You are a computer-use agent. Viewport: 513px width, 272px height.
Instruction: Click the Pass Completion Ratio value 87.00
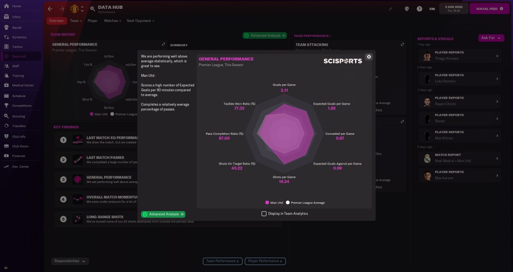[224, 138]
